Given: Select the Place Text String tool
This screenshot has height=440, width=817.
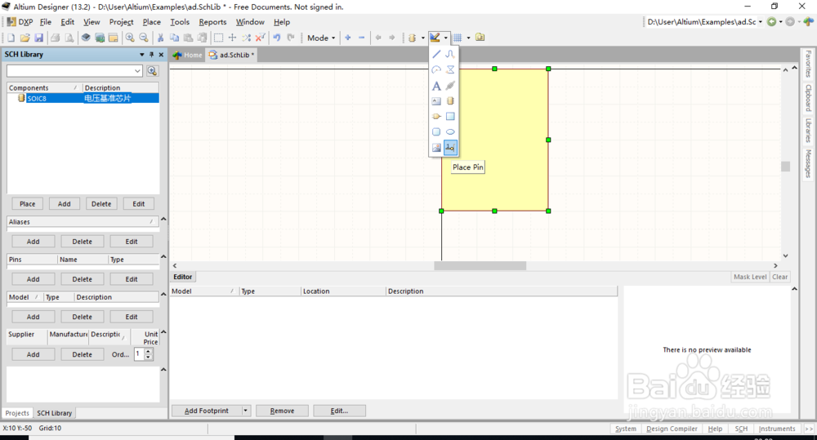Looking at the screenshot, I should (x=436, y=86).
